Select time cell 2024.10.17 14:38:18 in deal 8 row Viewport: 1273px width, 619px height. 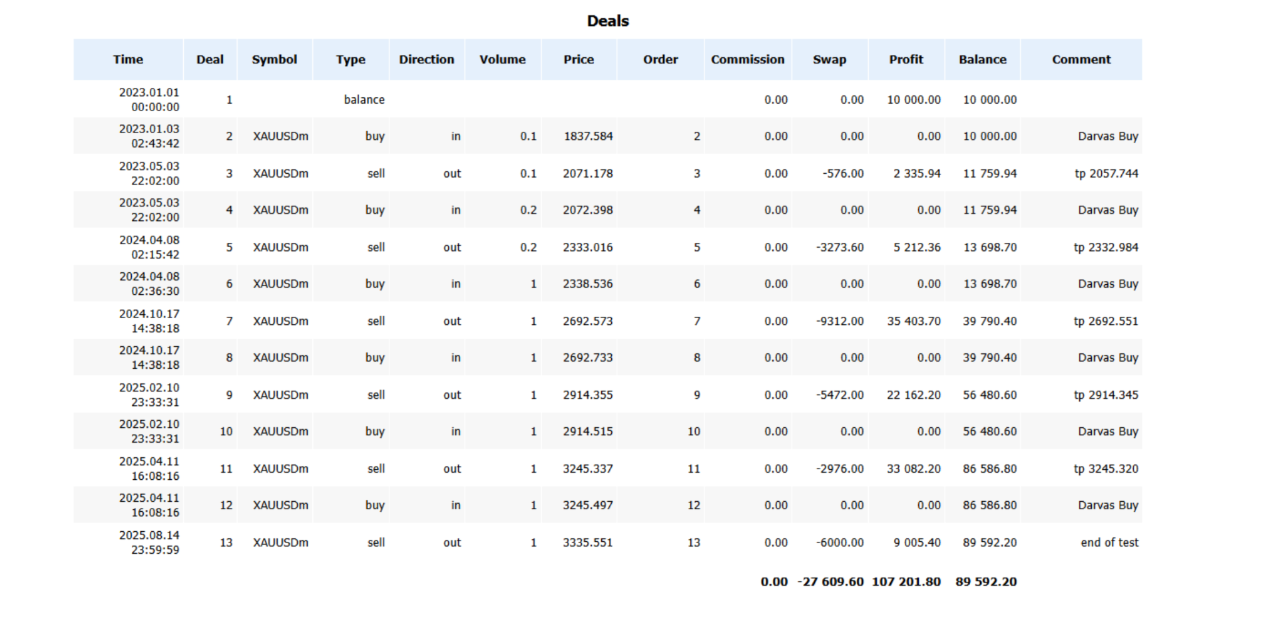[149, 358]
